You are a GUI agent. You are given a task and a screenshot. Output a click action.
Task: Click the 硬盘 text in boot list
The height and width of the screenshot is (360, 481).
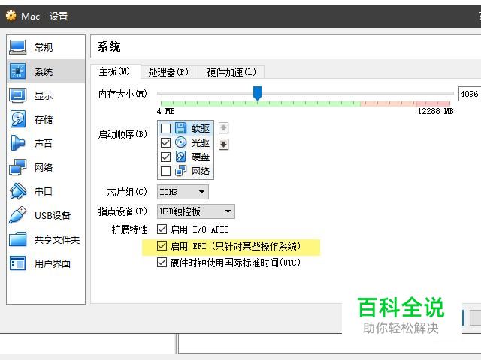[x=201, y=157]
